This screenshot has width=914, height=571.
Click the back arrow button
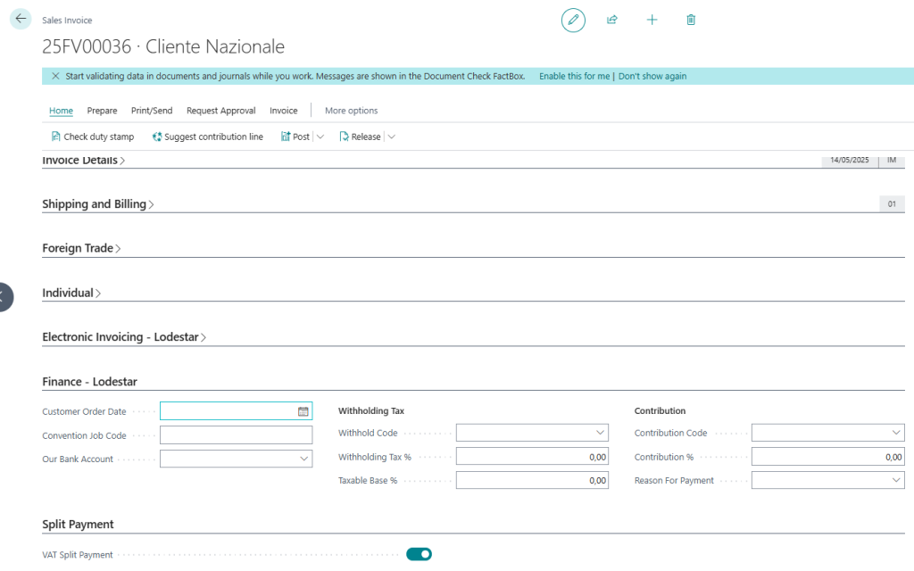tap(21, 19)
